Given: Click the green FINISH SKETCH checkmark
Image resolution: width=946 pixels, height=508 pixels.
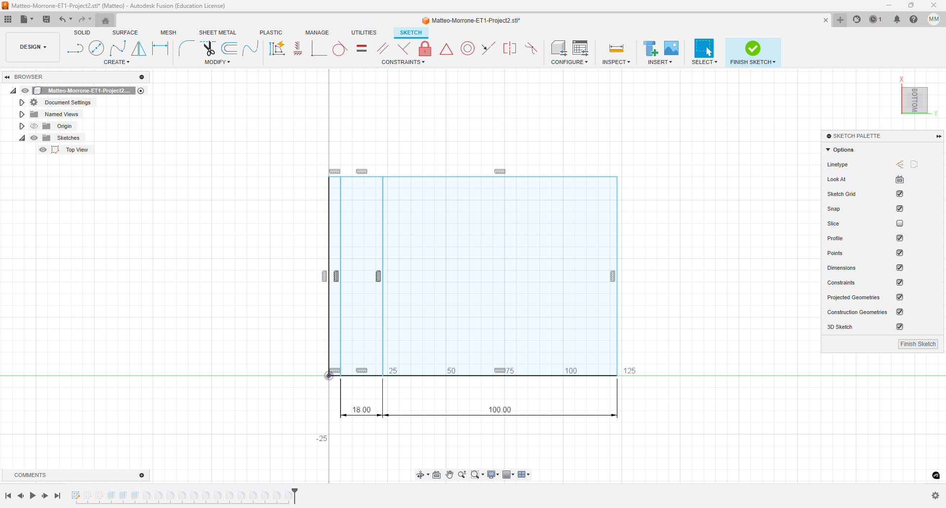Looking at the screenshot, I should tap(752, 48).
